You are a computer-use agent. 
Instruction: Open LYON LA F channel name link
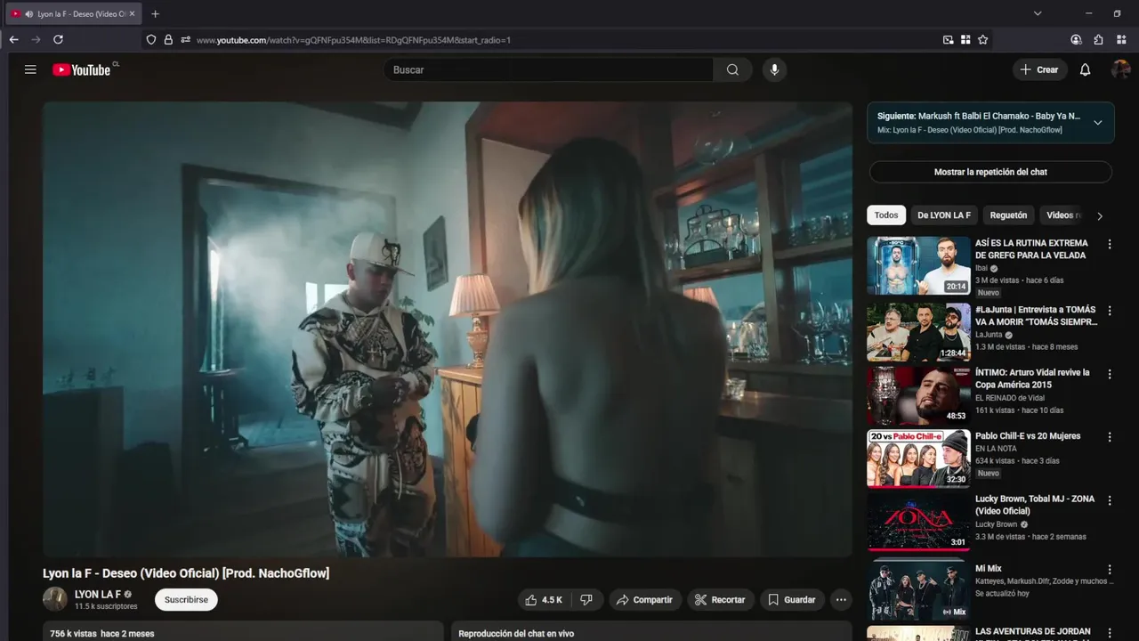tap(98, 594)
